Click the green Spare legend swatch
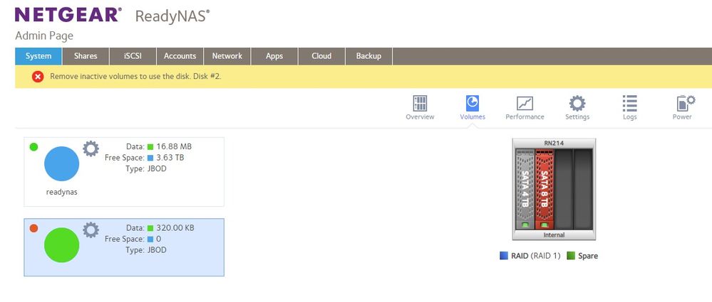 571,256
